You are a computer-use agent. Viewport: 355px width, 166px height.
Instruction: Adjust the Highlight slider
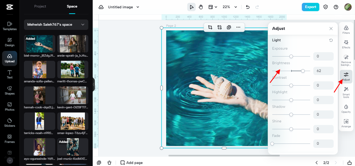tap(291, 100)
